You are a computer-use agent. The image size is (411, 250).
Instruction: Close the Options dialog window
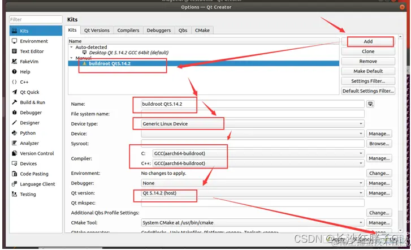coord(402,7)
